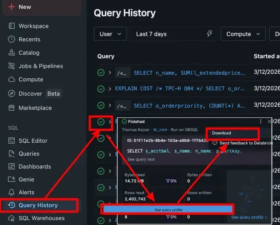280x225 pixels.
Task: Click the tk_mini warehouse link
Action: [160, 130]
